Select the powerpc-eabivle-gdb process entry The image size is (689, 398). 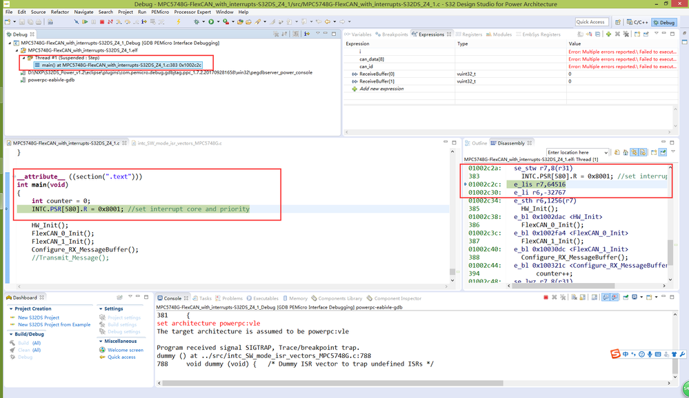51,80
